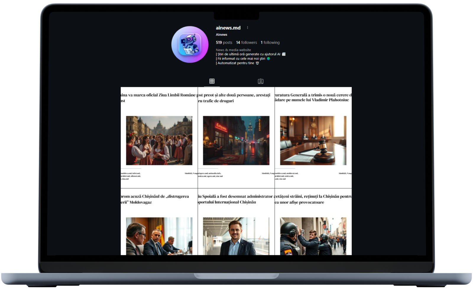
Task: Open the 14 followers list
Action: click(x=247, y=43)
